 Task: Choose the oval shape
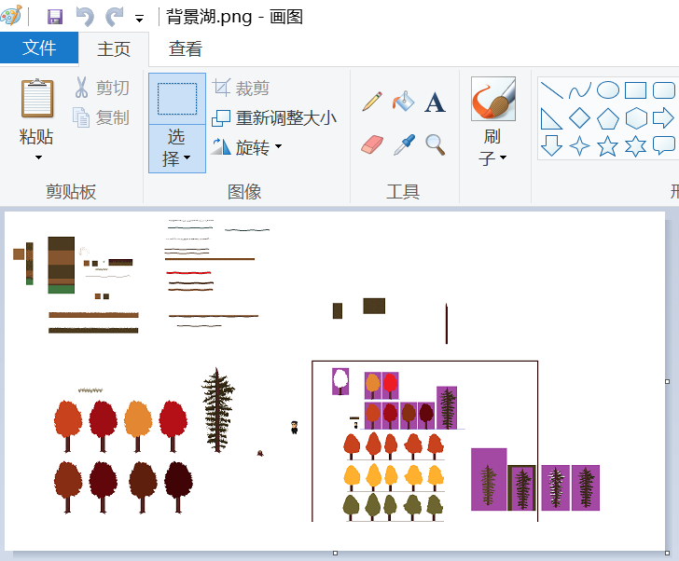[x=608, y=90]
